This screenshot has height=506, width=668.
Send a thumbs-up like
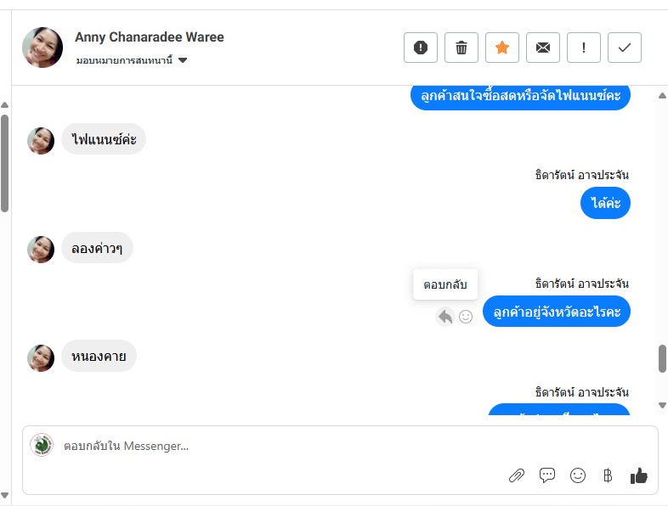coord(639,475)
